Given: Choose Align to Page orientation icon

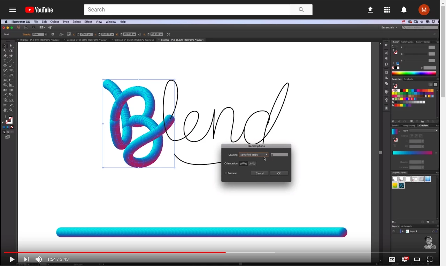Looking at the screenshot, I should point(244,163).
